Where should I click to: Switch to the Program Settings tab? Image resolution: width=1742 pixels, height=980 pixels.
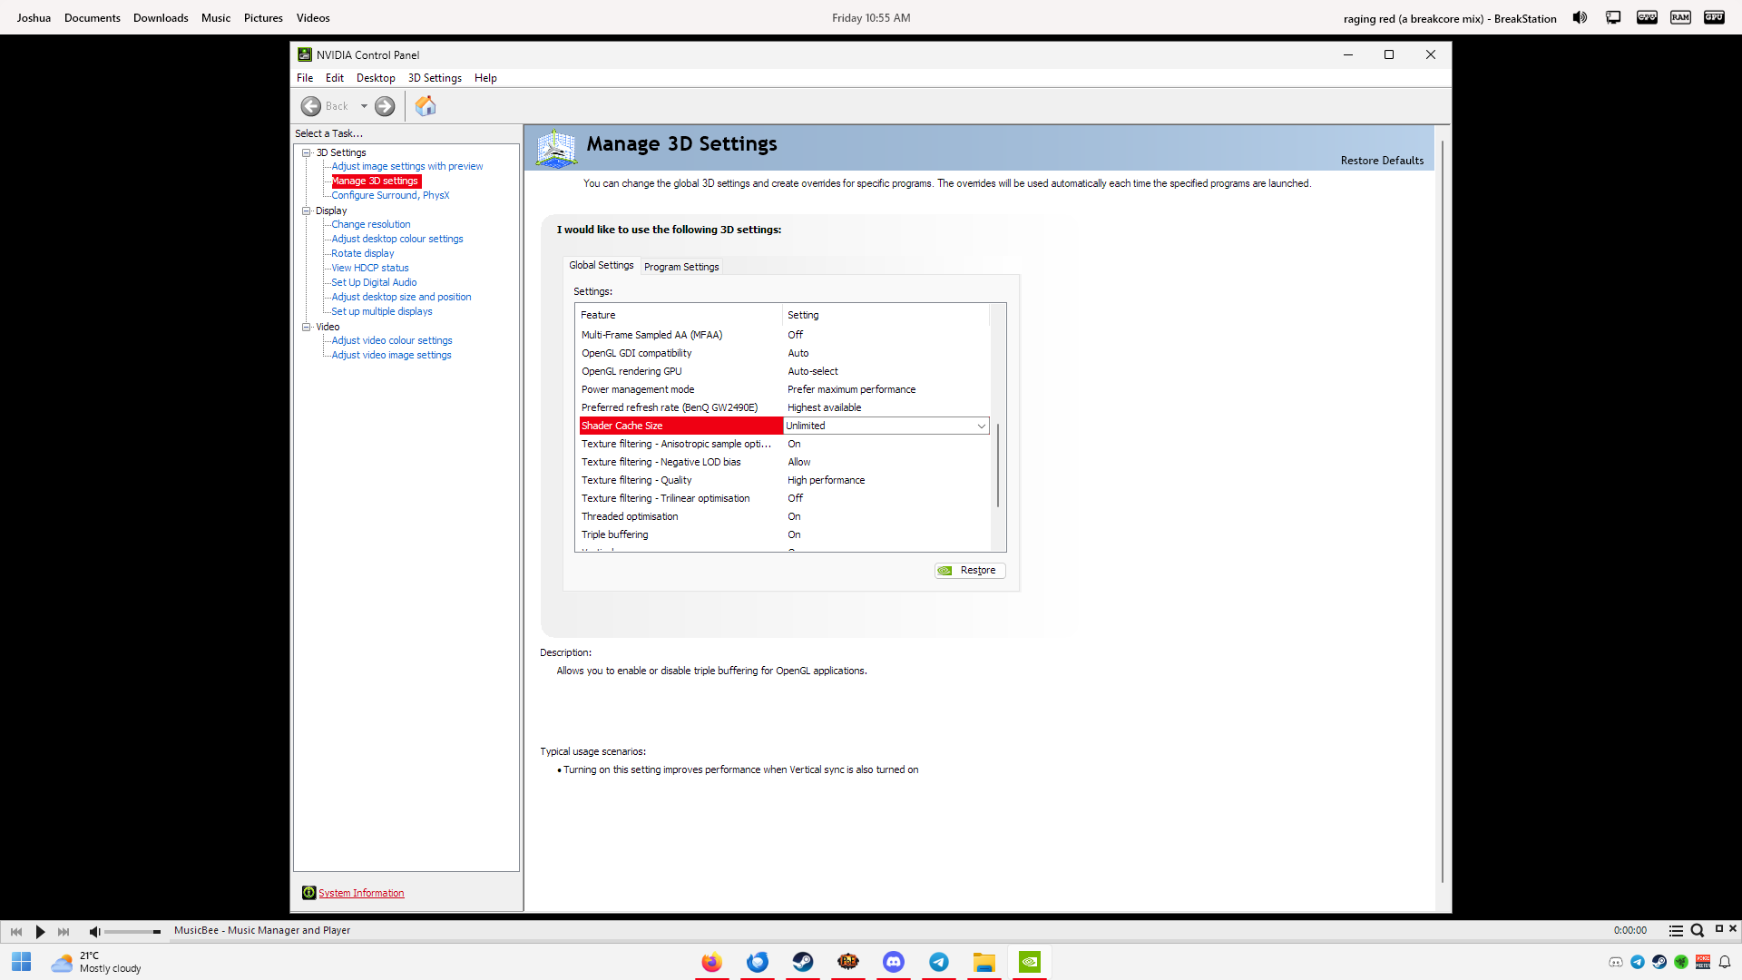tap(681, 267)
